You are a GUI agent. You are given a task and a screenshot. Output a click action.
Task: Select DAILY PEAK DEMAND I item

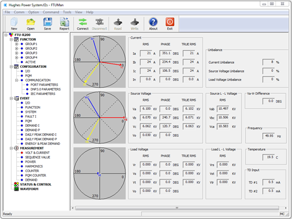click(41, 134)
